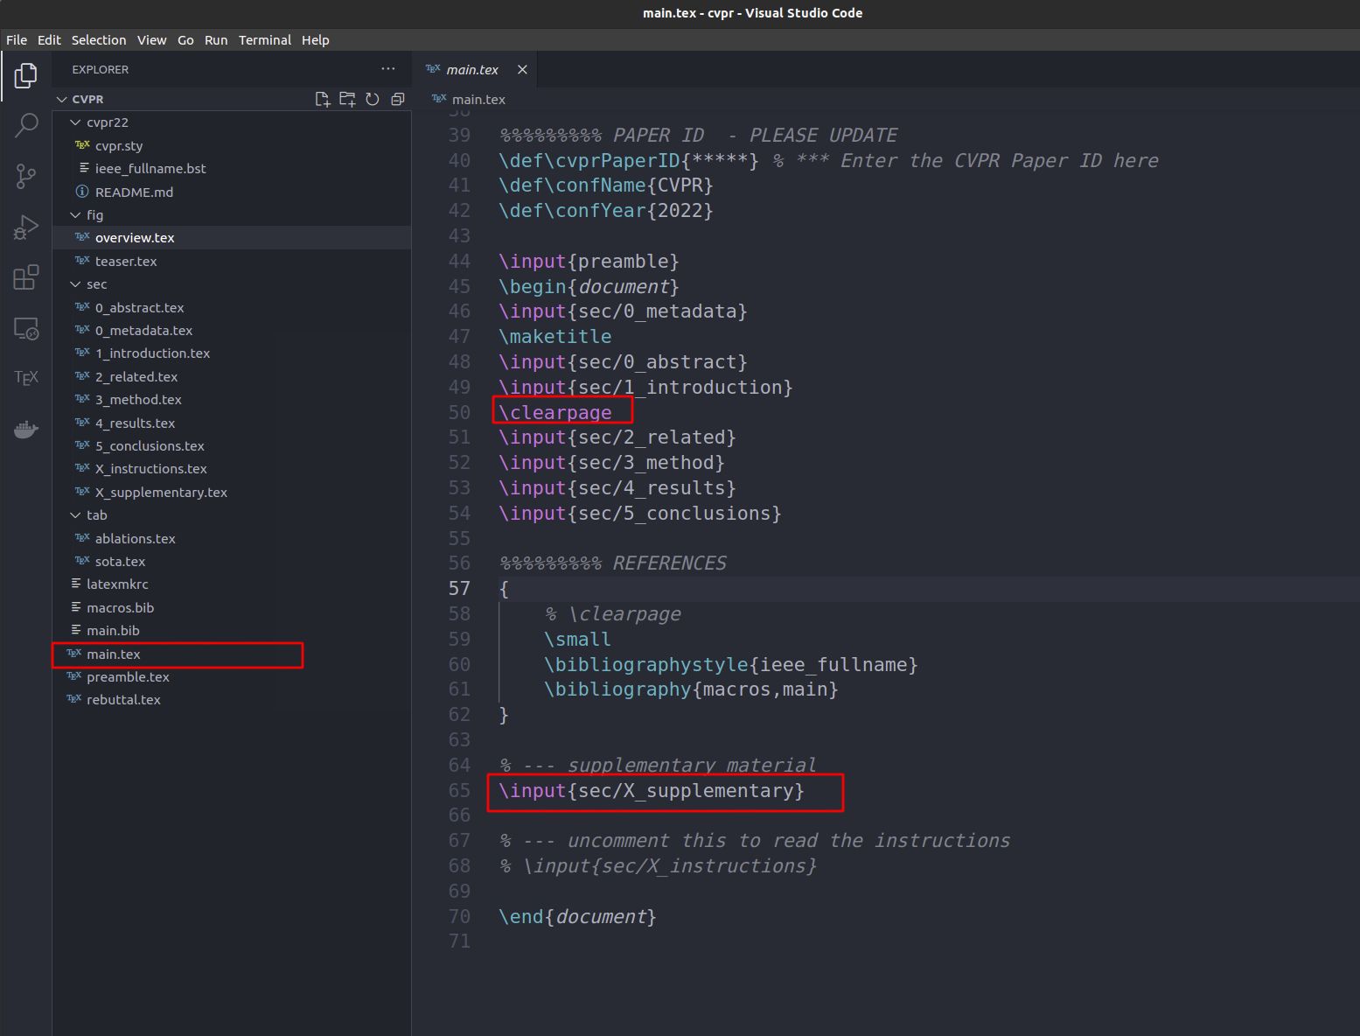Refresh the Explorer file tree

(x=373, y=99)
